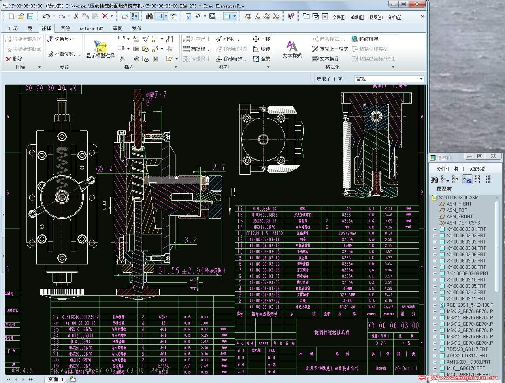The image size is (505, 383).
Task: Select the 平移 (pan) tool
Action: coord(262,39)
